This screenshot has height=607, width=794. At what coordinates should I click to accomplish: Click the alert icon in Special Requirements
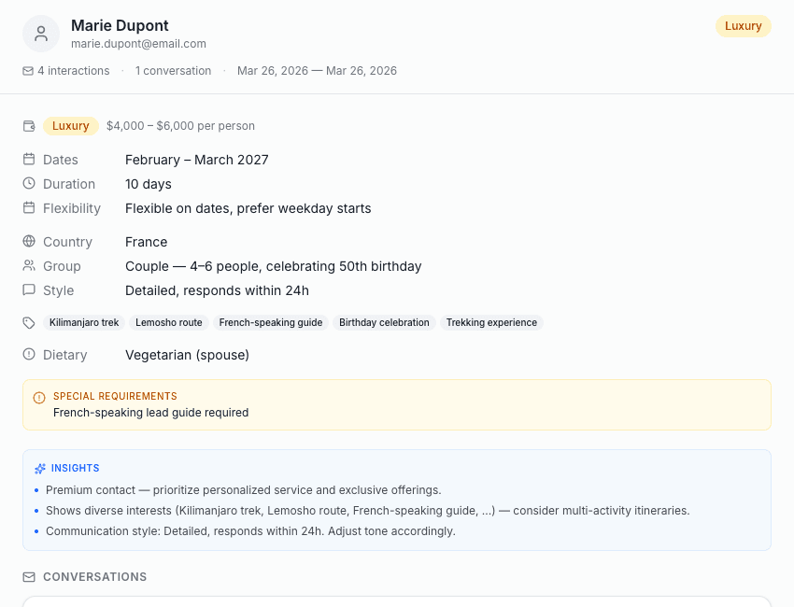coord(38,395)
